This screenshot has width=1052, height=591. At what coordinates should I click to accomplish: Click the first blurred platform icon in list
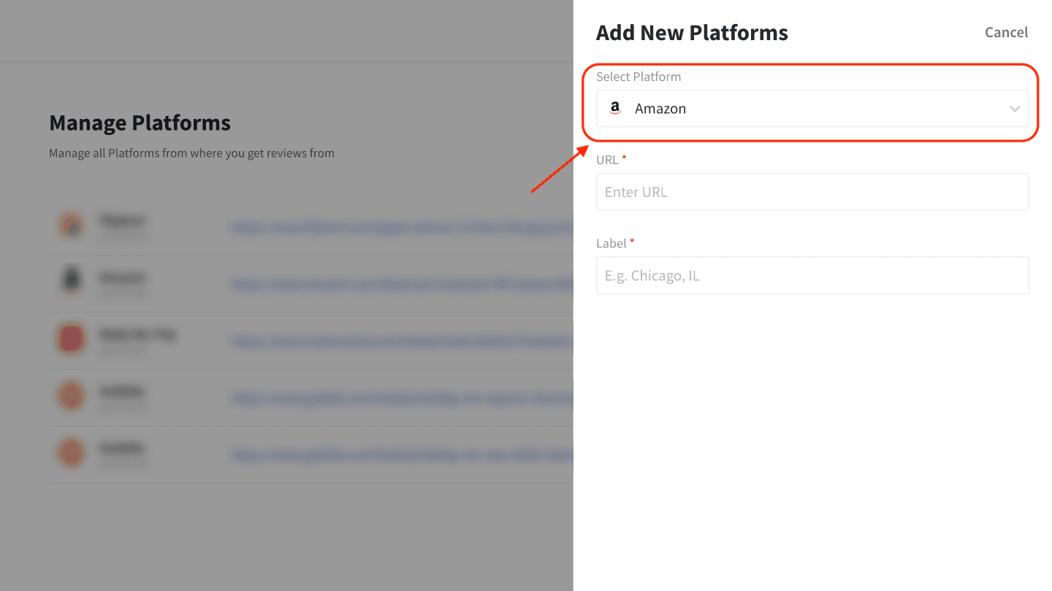71,225
